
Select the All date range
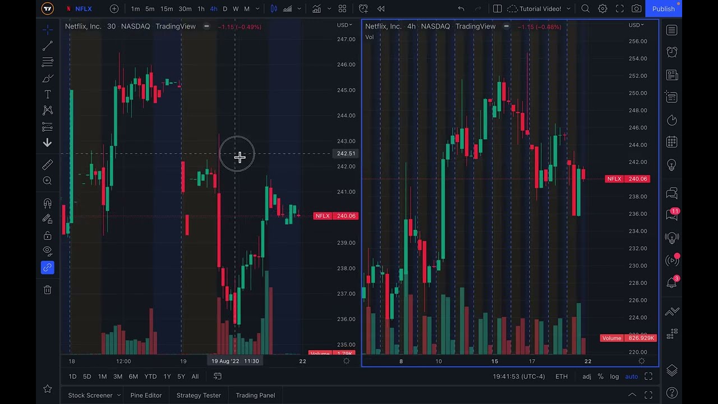click(195, 377)
